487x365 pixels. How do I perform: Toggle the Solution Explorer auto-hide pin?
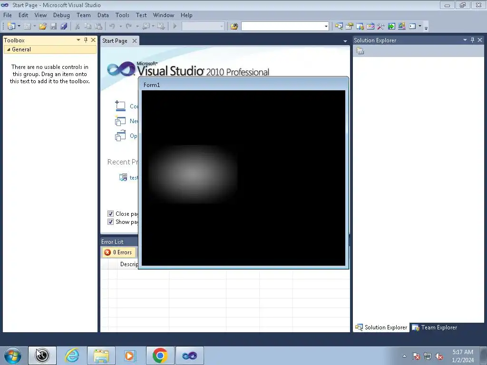coord(472,40)
